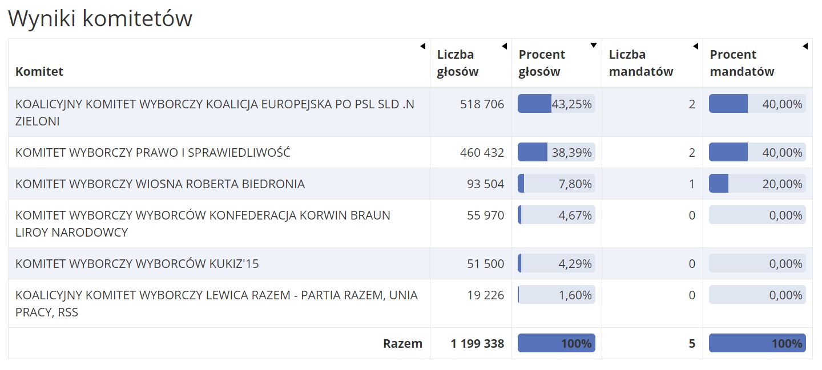Viewport: 822px width, 370px height.
Task: Click the Kukiz'15 committee name
Action: point(137,263)
